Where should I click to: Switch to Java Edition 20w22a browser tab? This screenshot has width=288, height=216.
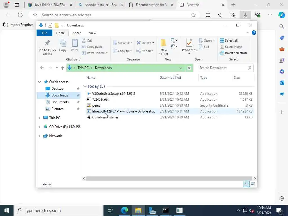(x=50, y=5)
